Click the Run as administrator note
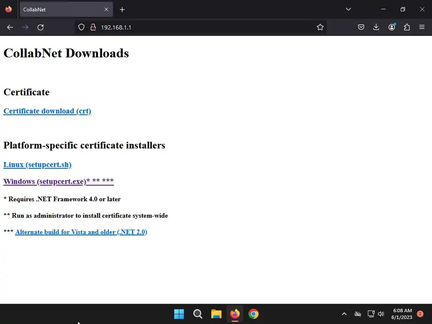 pyautogui.click(x=86, y=216)
